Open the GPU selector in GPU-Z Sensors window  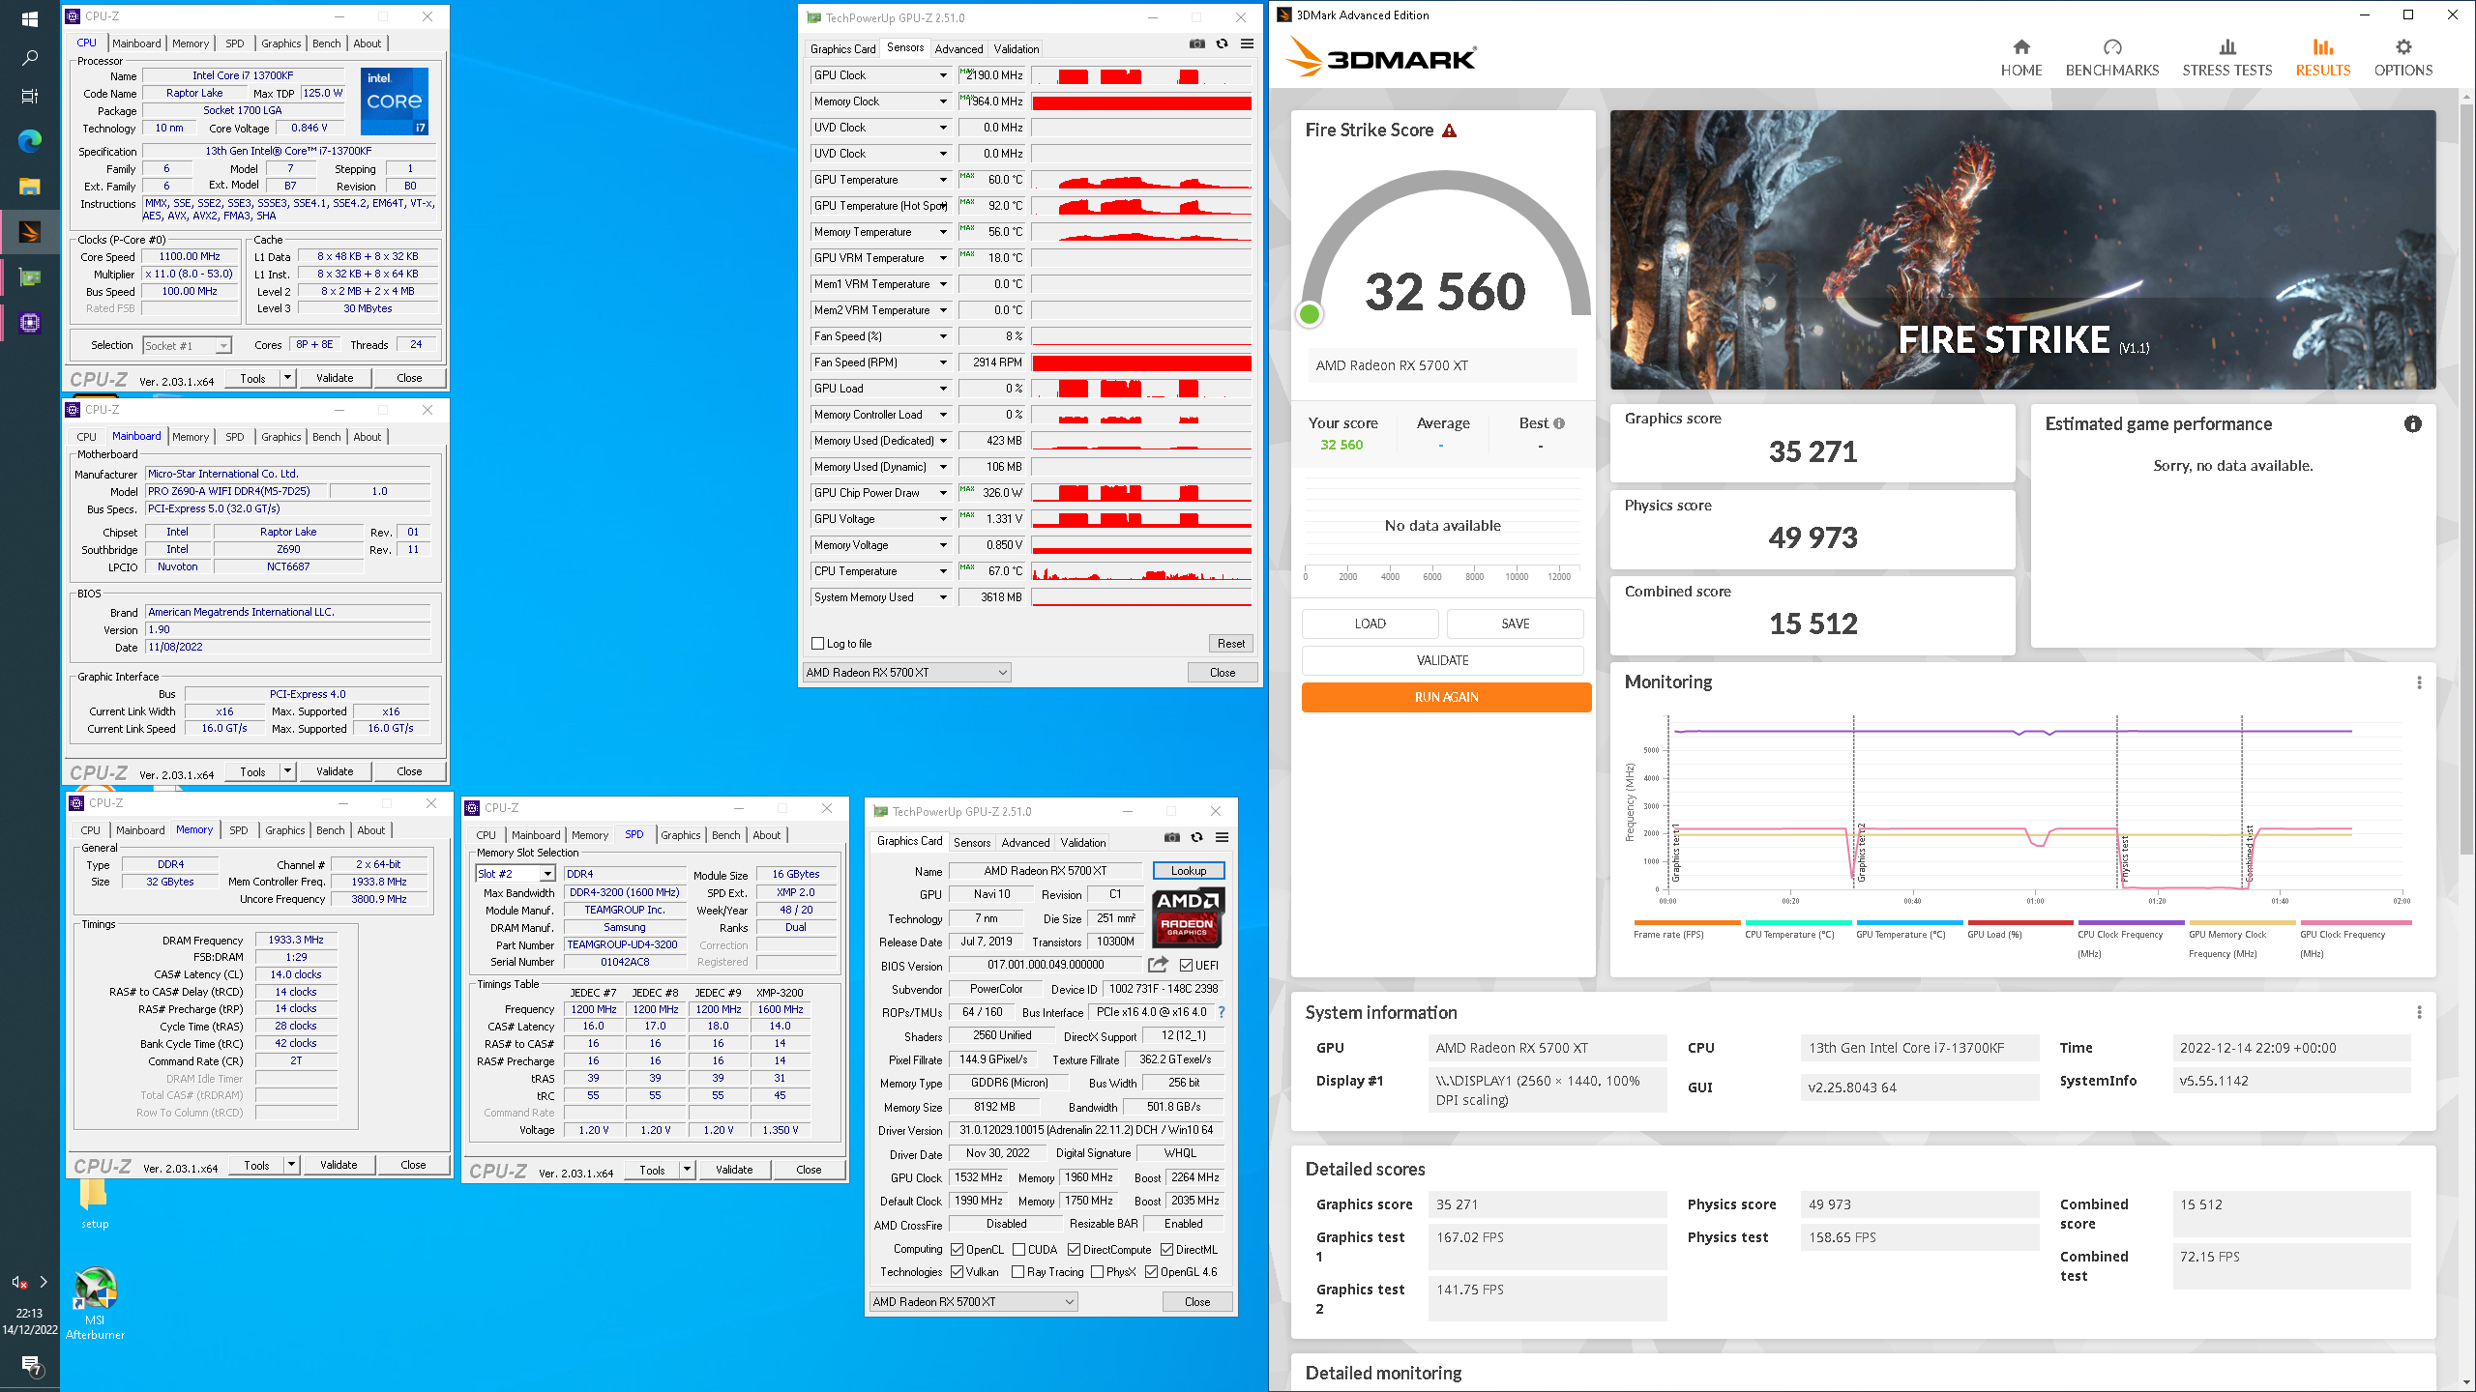[x=906, y=673]
